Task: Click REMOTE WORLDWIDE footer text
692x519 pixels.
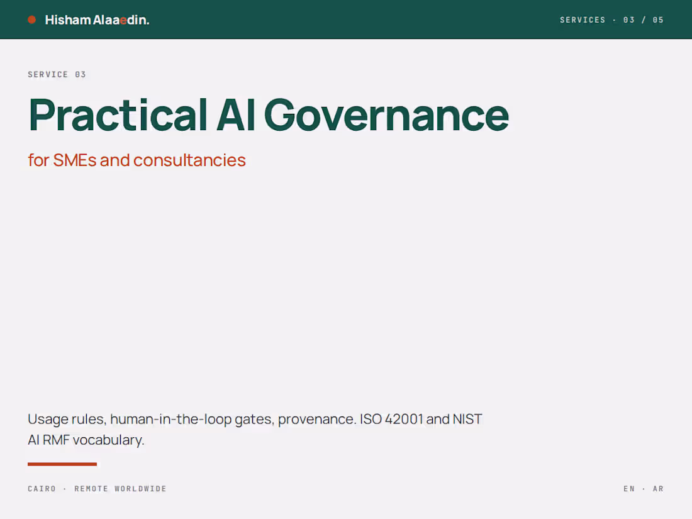Action: click(x=121, y=489)
